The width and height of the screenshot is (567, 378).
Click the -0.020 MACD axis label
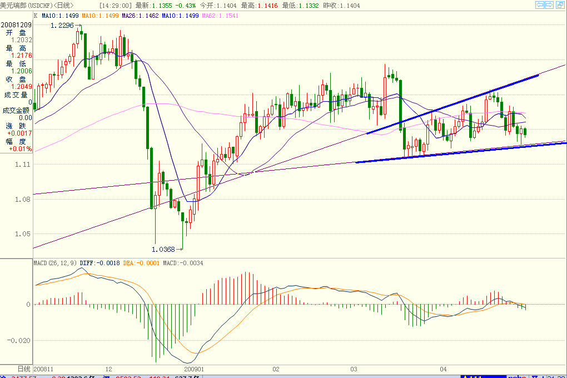[19, 340]
